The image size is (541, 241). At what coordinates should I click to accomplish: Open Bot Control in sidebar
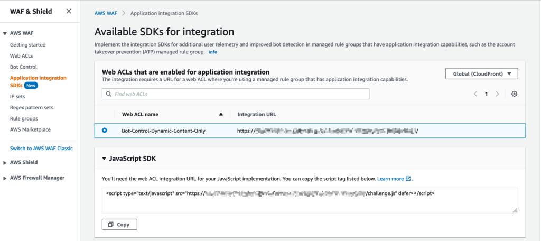[x=23, y=67]
